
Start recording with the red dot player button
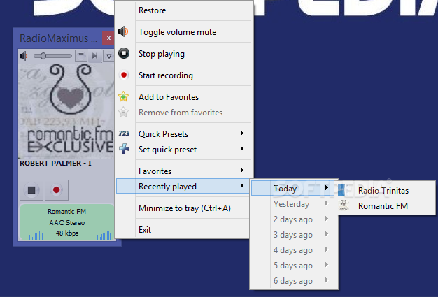point(57,190)
